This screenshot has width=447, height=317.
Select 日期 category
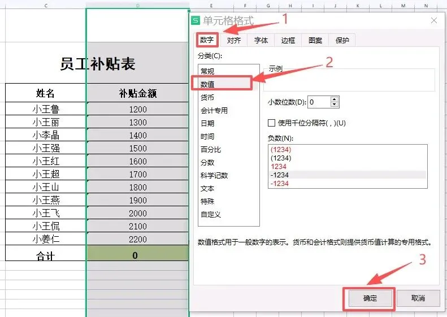tap(229, 123)
